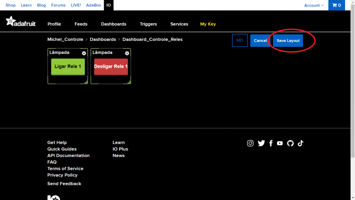
Task: Open the Shop link
Action: pyautogui.click(x=10, y=5)
